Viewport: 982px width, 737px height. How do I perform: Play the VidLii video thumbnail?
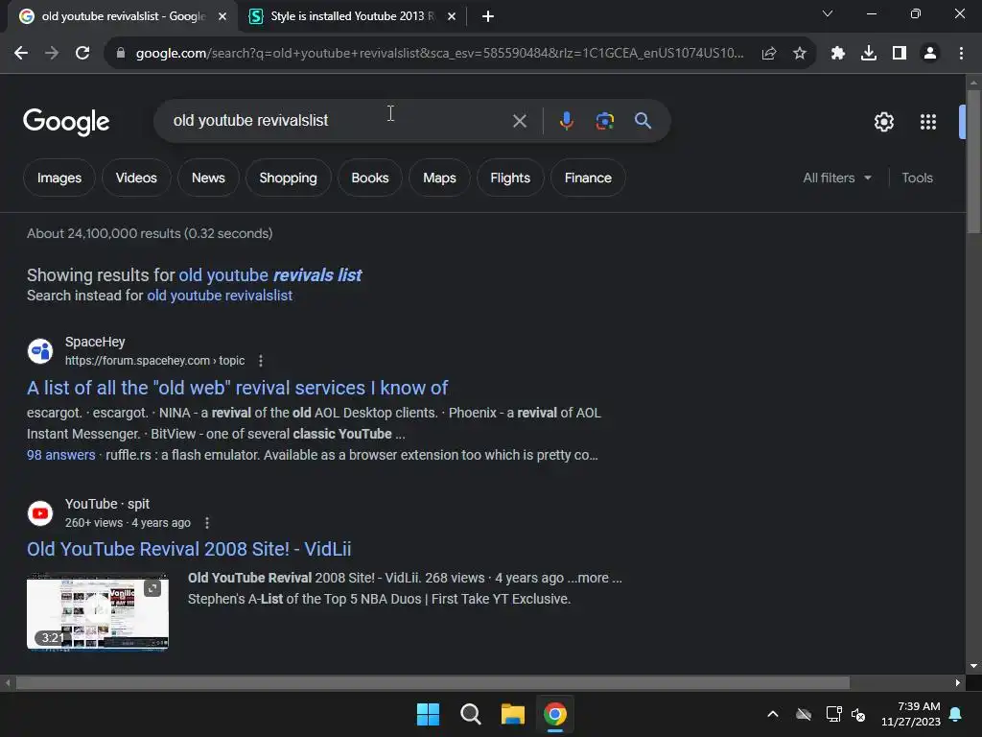98,611
